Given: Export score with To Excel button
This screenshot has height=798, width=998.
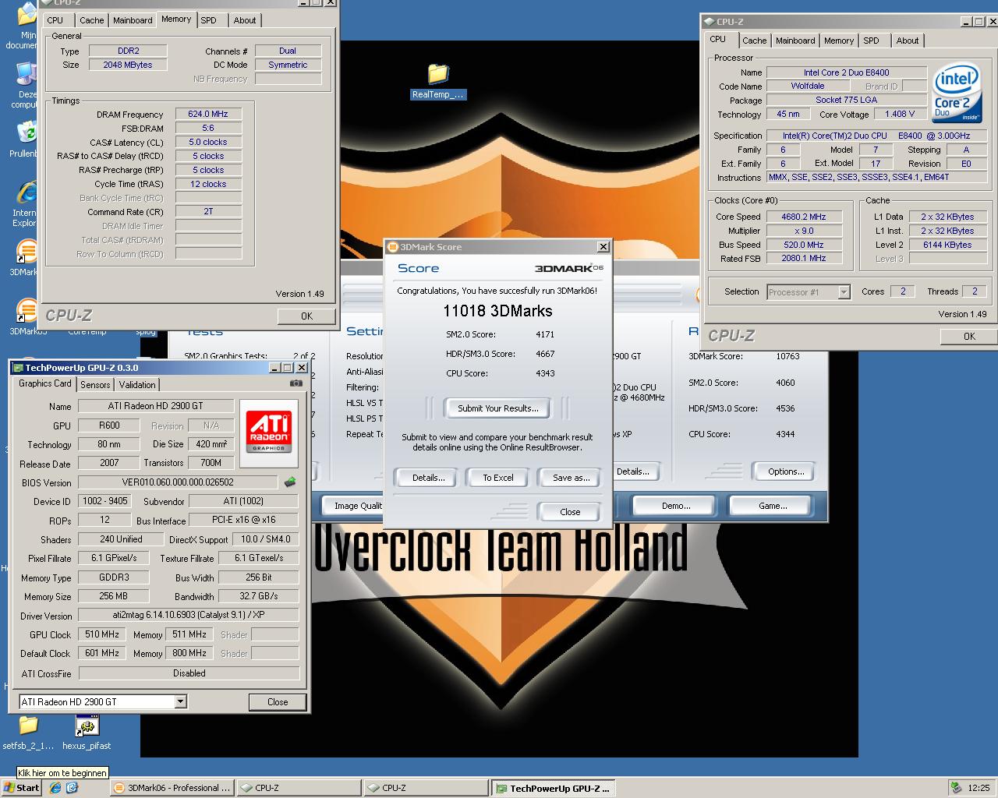Looking at the screenshot, I should coord(498,478).
